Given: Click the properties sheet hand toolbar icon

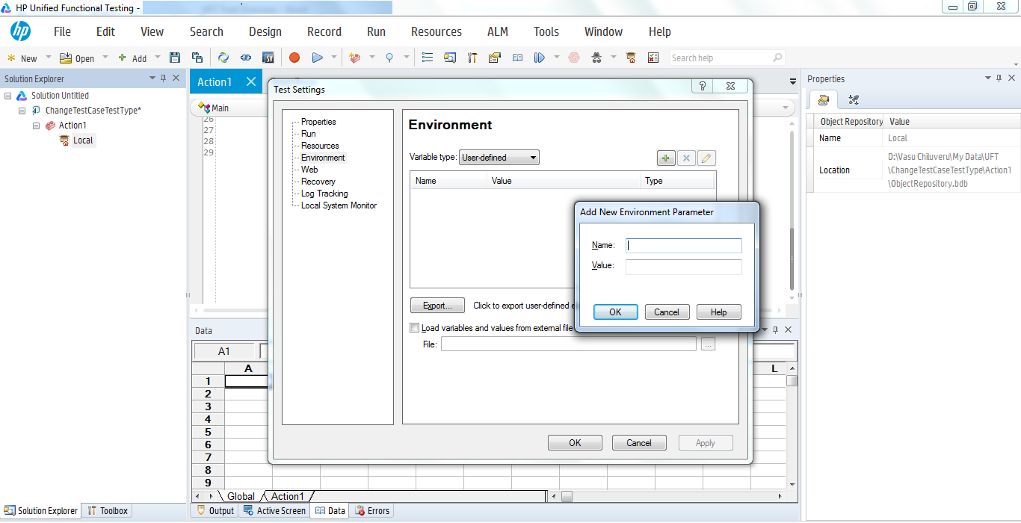Looking at the screenshot, I should [x=494, y=58].
